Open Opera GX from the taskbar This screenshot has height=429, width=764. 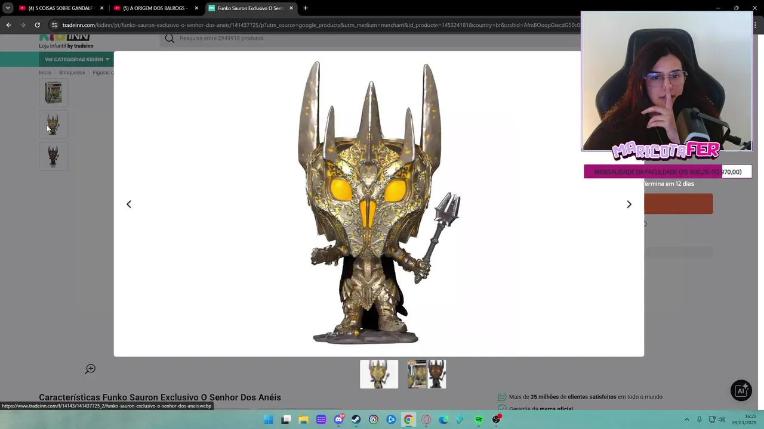pyautogui.click(x=426, y=419)
